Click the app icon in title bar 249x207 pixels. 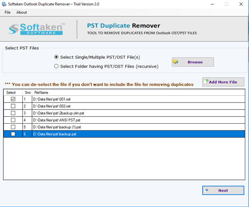coord(5,4)
